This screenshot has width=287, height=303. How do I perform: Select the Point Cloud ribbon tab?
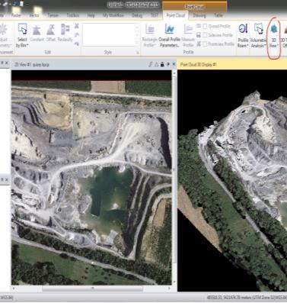coord(176,15)
